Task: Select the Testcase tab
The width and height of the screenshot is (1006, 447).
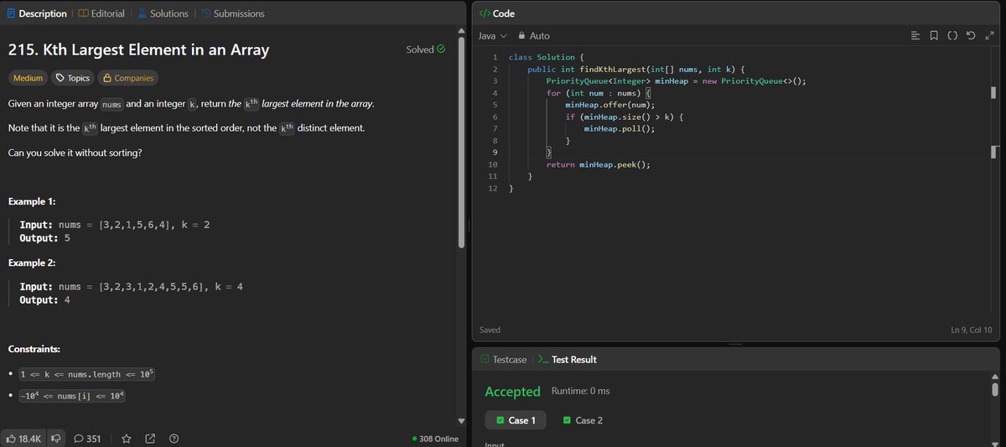Action: click(x=504, y=359)
